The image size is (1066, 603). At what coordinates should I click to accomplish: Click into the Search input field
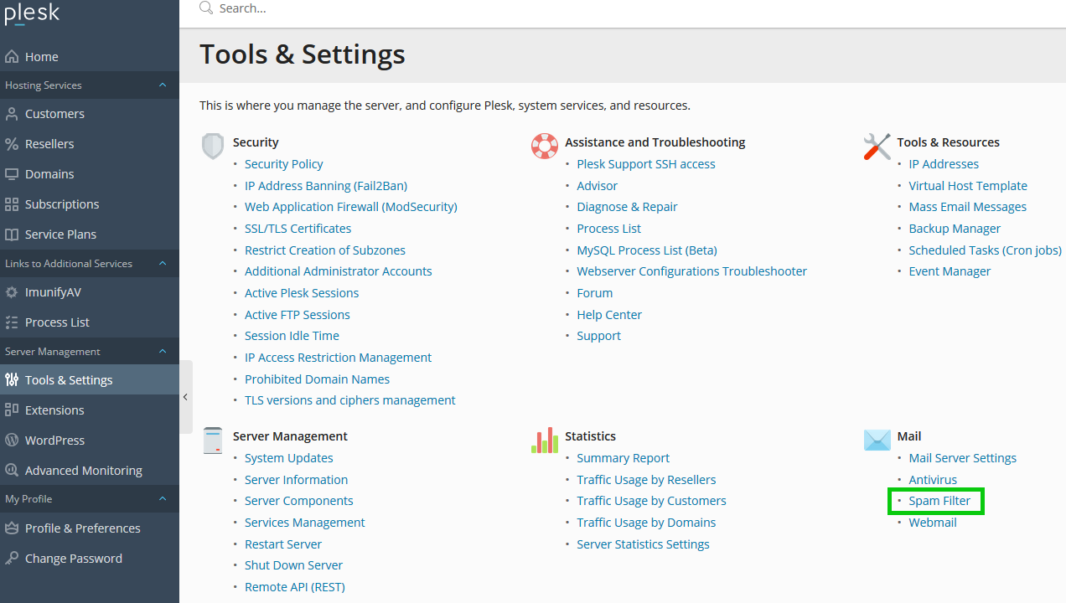click(503, 8)
